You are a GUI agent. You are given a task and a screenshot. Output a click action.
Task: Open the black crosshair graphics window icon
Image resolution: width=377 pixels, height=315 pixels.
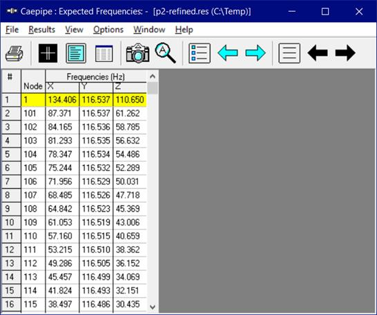[x=48, y=53]
